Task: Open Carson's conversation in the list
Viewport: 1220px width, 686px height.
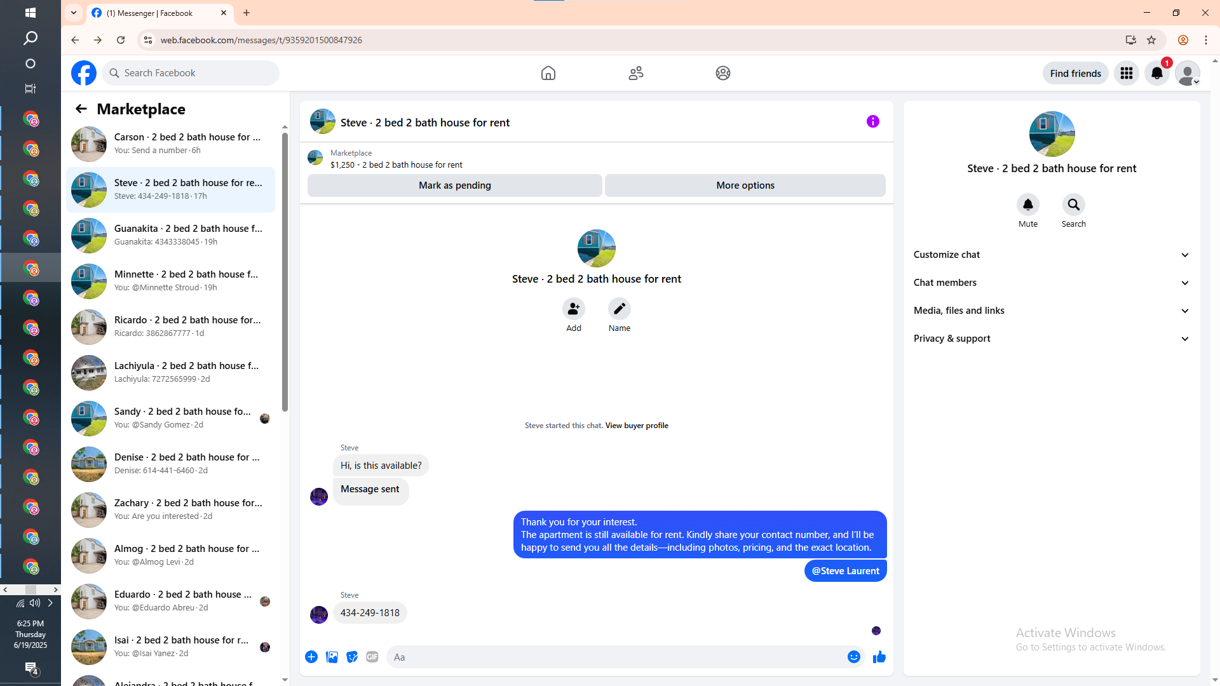Action: pos(170,144)
